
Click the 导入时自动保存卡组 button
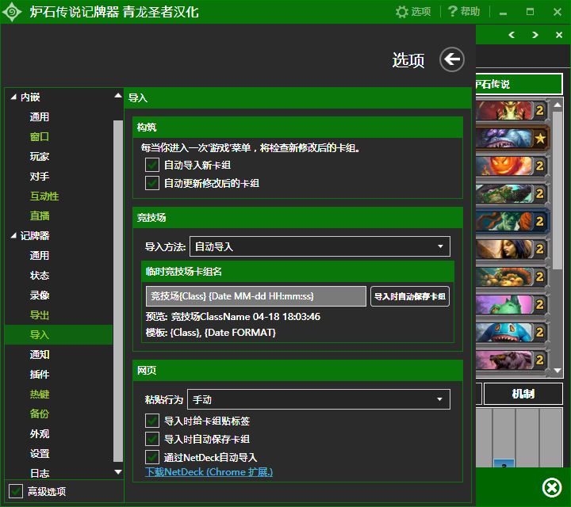(x=410, y=296)
